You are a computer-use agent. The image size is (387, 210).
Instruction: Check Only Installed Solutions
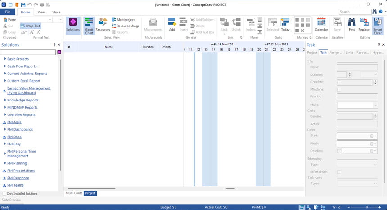[4, 194]
